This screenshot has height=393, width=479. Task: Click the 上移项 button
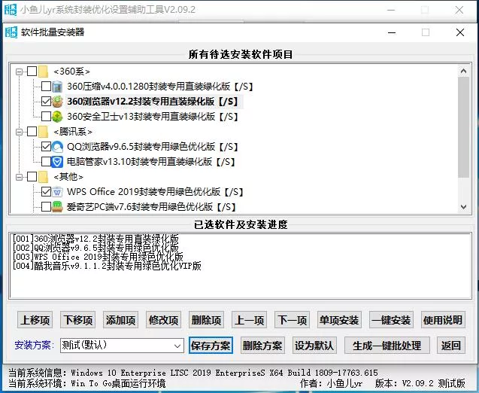[x=35, y=320]
